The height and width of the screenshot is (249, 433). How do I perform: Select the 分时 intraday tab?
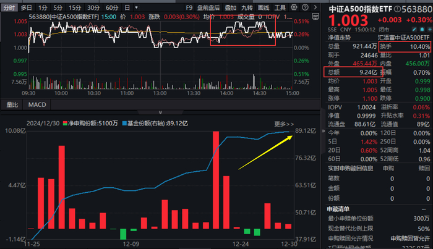pos(9,7)
